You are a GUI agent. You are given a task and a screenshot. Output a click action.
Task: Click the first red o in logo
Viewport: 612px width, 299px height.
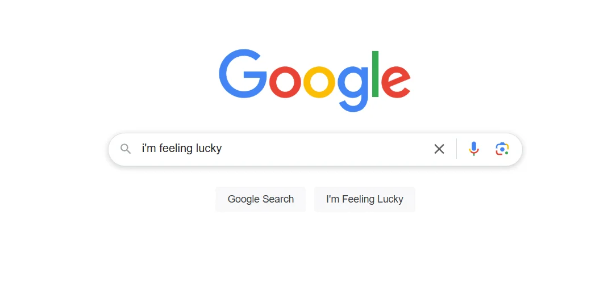[x=285, y=82]
